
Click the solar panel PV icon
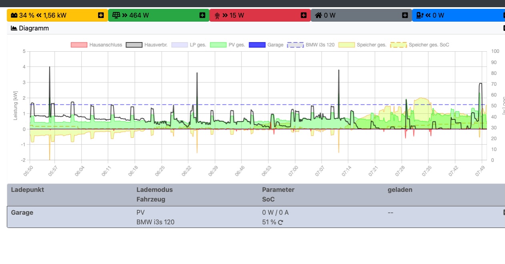click(x=116, y=15)
